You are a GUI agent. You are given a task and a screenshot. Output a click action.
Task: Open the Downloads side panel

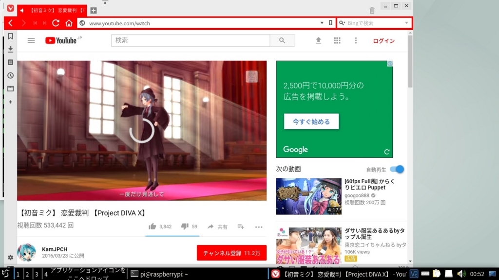[x=11, y=49]
